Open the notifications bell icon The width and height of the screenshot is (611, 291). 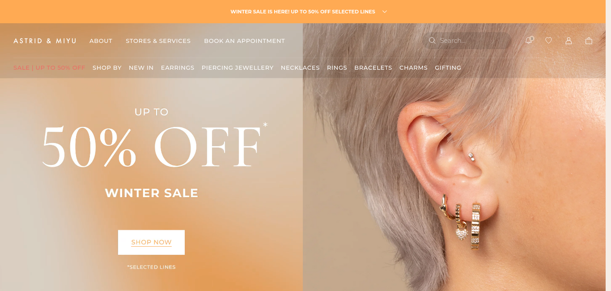pyautogui.click(x=529, y=40)
